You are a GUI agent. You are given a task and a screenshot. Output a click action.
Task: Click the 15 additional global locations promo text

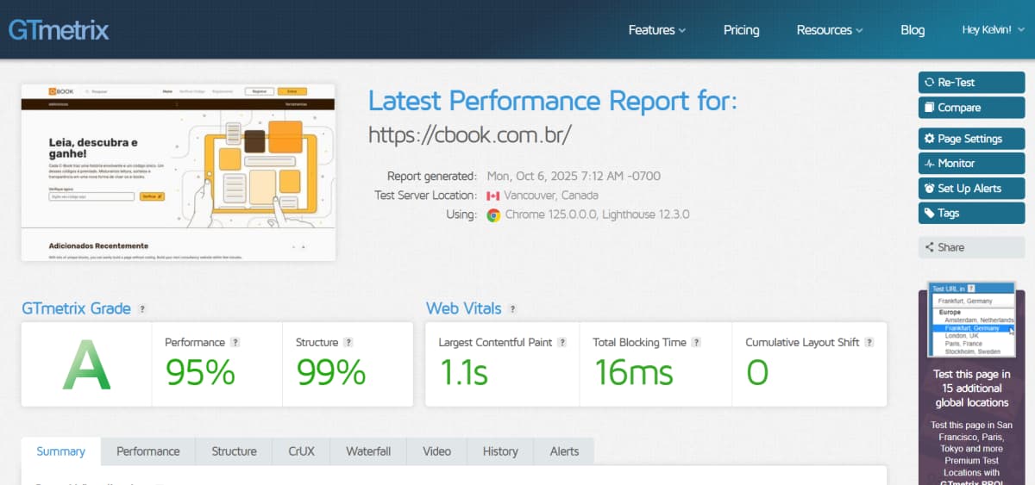[970, 389]
